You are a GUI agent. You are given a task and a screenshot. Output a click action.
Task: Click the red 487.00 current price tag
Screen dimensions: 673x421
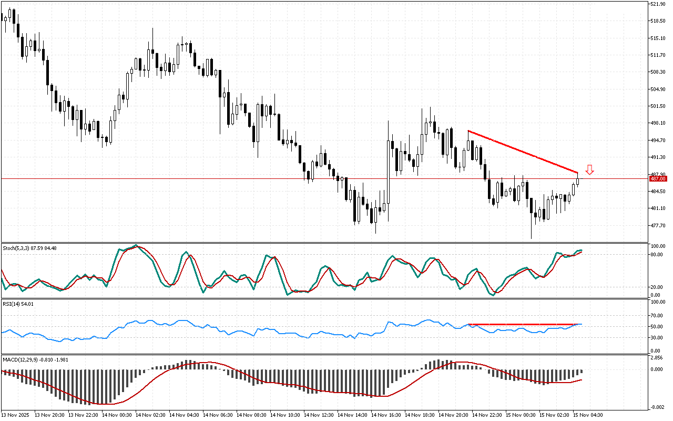point(658,179)
